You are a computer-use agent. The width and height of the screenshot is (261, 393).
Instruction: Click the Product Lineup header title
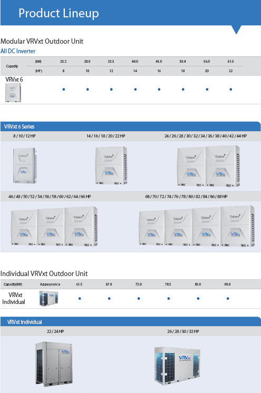[x=59, y=13]
